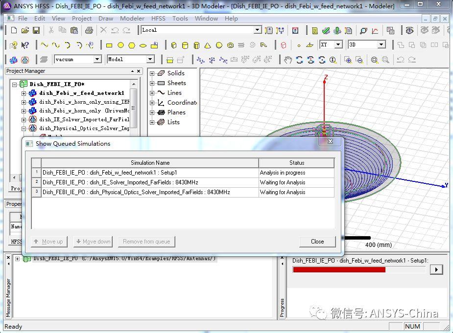Click the Pan hand tool
Viewport: 453px width, 333px height.
[288, 60]
